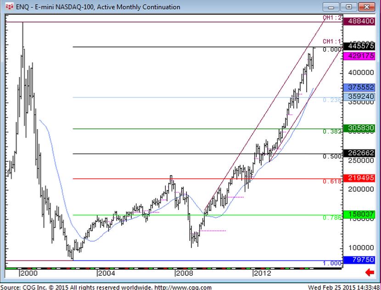
Task: Minimize the ENQ chart window
Action: 334,7
